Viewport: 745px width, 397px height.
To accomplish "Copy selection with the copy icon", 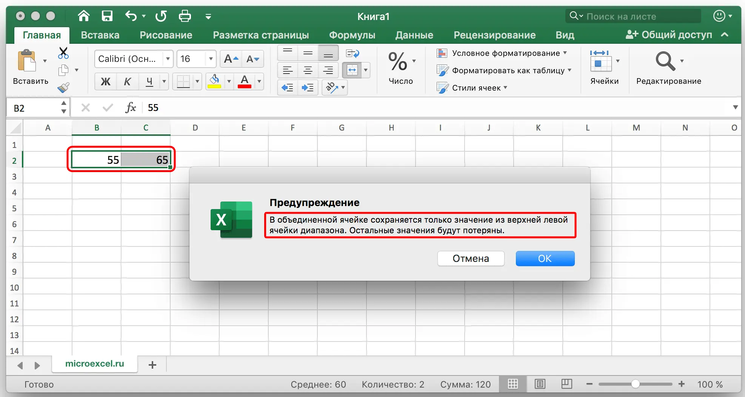I will point(63,70).
